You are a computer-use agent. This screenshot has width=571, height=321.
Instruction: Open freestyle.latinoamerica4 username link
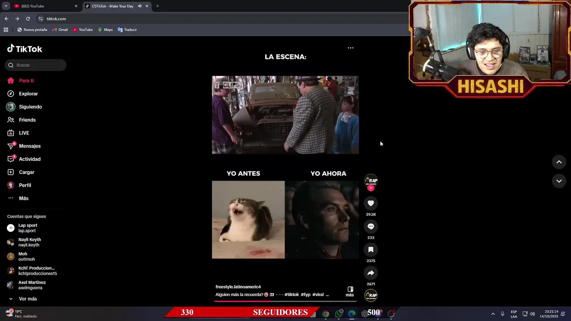coord(238,287)
